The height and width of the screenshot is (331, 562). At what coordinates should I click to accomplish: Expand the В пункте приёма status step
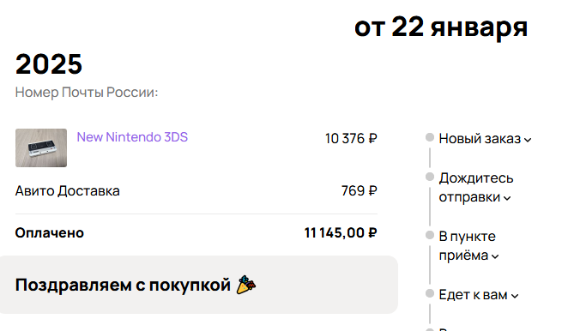[468, 246]
